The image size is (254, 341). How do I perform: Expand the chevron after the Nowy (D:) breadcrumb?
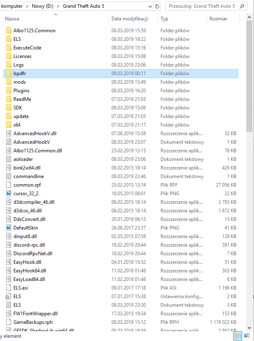pos(58,6)
